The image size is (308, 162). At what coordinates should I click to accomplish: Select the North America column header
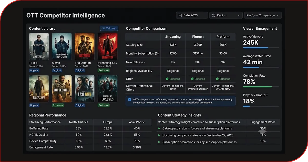[79, 122]
